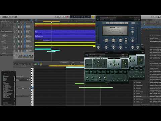Toggle the blue button in piano roll toolbar
This screenshot has width=161, height=121.
click(39, 64)
